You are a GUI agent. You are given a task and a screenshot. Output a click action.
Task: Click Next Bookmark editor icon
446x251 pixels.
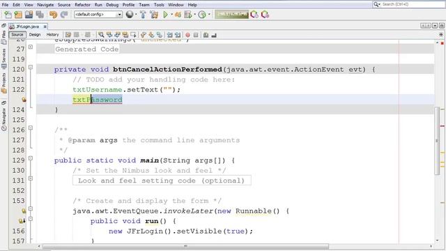(151, 35)
